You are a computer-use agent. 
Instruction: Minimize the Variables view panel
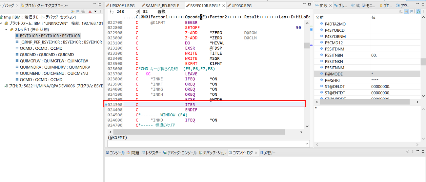pyautogui.click(x=417, y=4)
